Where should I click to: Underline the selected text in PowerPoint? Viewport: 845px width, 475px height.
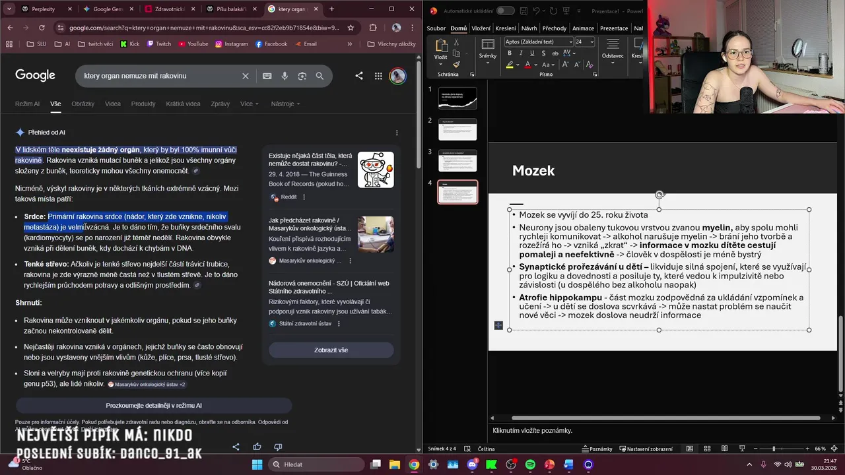pos(531,53)
